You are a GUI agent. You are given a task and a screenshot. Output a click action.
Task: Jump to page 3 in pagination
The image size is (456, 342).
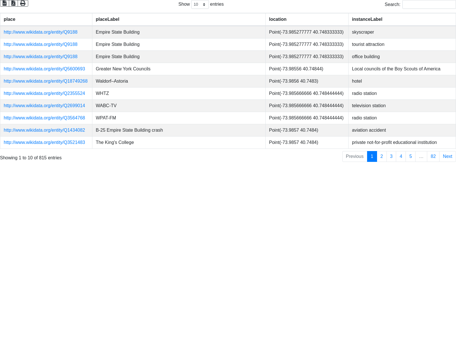pos(391,156)
